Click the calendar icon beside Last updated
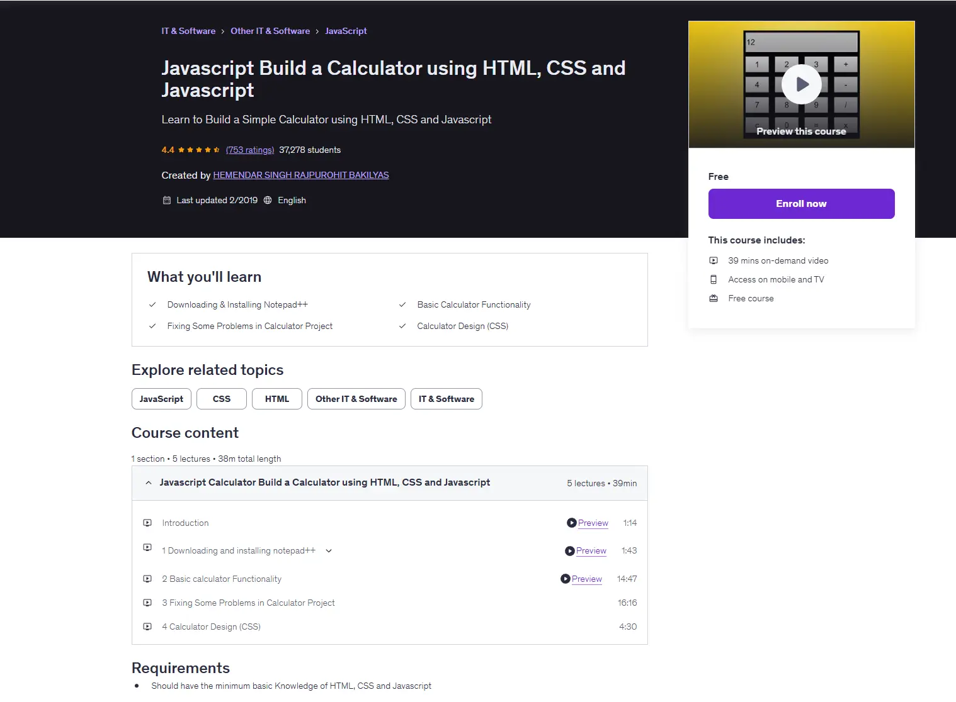The width and height of the screenshot is (956, 702). tap(167, 200)
